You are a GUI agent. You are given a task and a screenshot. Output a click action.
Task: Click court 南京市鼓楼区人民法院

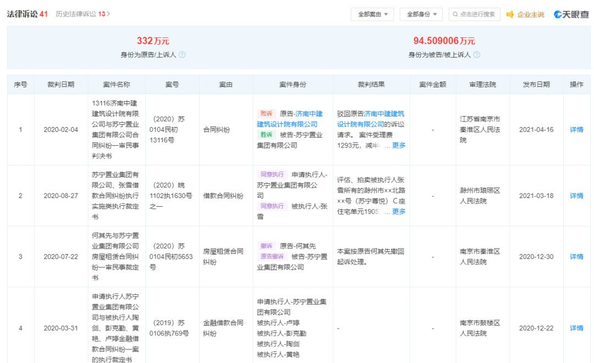(480, 328)
